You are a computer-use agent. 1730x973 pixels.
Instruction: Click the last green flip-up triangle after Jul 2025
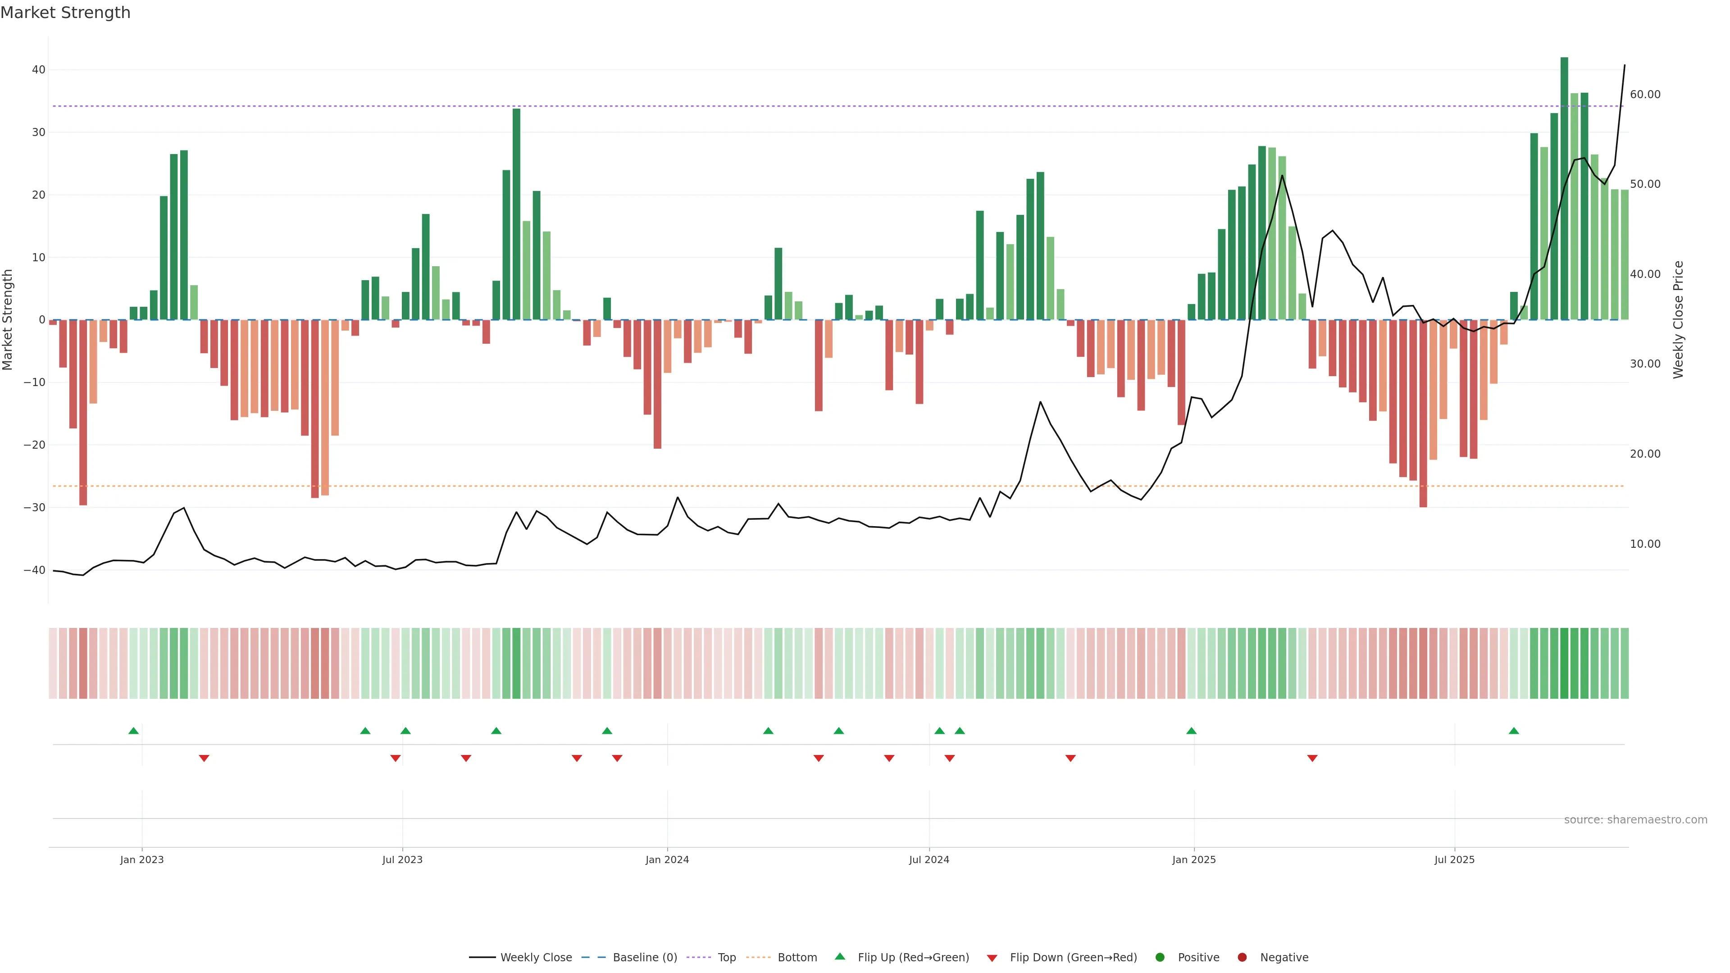tap(1514, 731)
